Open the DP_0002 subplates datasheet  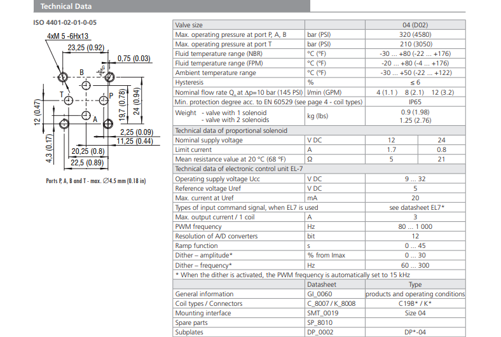pos(320,332)
